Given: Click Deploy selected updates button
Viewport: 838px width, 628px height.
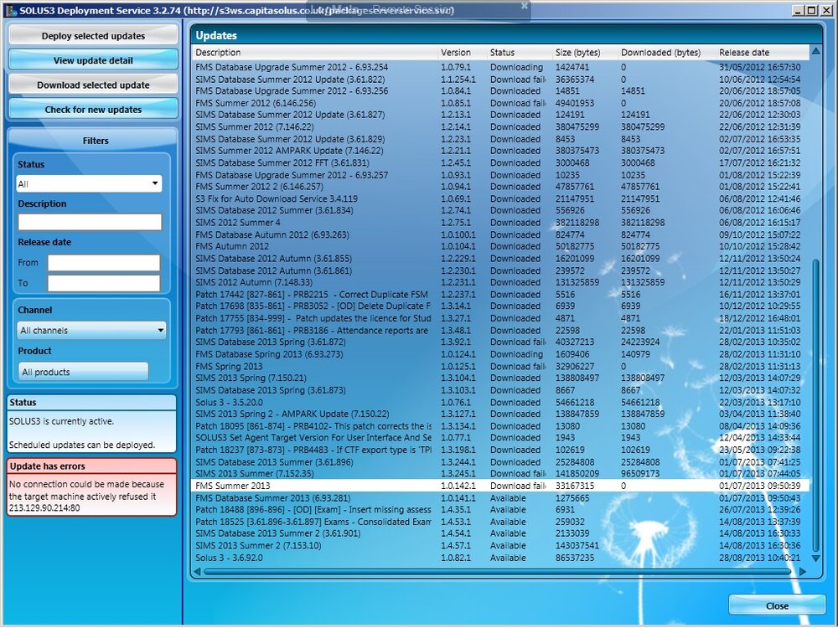Looking at the screenshot, I should coord(93,36).
